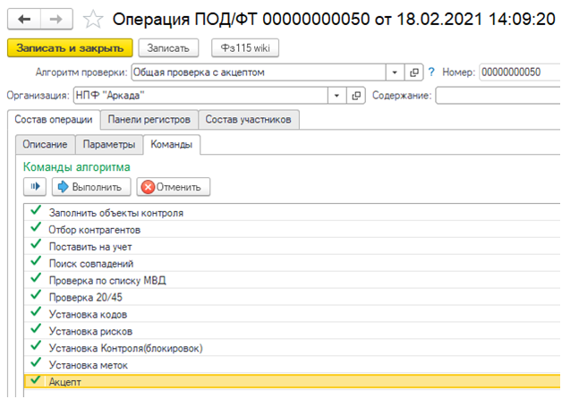The height and width of the screenshot is (399, 562).
Task: Open the Алгоритм проверки linked record icon
Action: pos(414,72)
